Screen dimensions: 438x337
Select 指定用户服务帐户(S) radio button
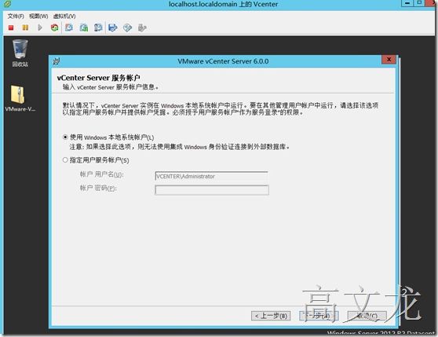click(x=65, y=160)
